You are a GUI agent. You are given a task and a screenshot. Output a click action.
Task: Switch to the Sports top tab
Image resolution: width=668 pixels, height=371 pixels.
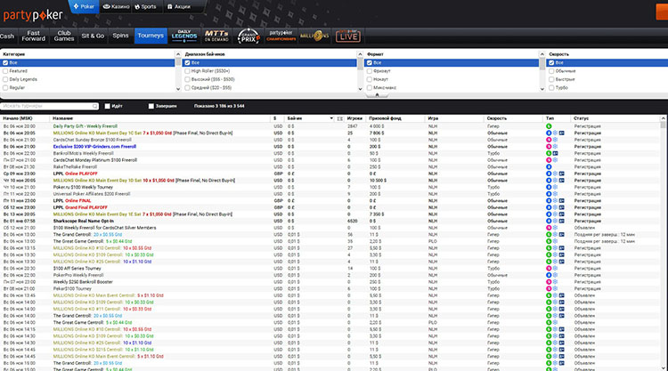tap(145, 6)
